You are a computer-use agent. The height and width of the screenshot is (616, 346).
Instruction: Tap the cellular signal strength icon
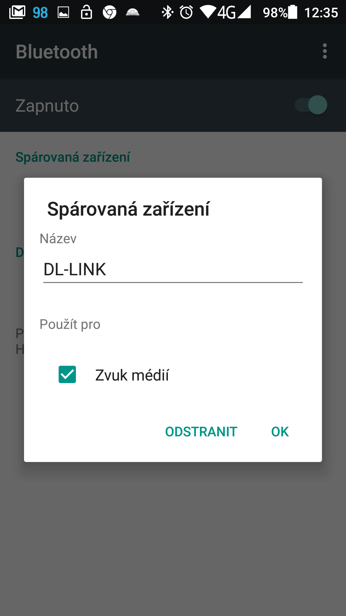(x=244, y=12)
